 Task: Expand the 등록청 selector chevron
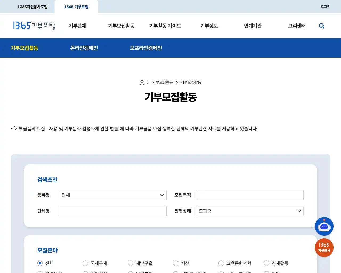pos(162,195)
